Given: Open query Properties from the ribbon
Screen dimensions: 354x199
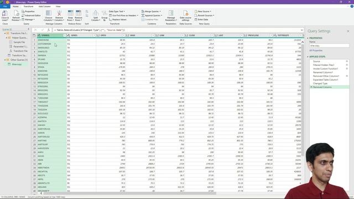Looking at the screenshot, I should (28, 11).
